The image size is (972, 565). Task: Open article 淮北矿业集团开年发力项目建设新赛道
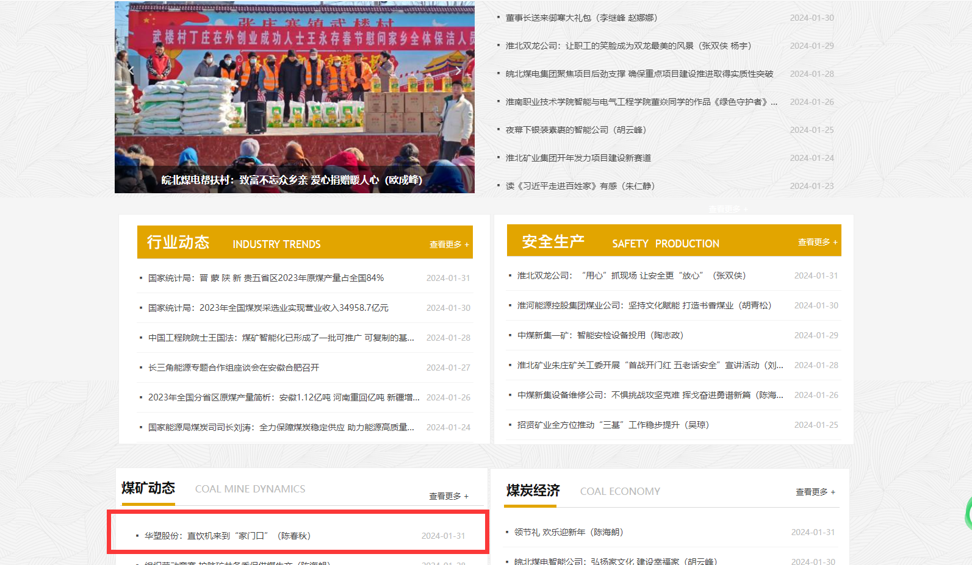(x=578, y=158)
